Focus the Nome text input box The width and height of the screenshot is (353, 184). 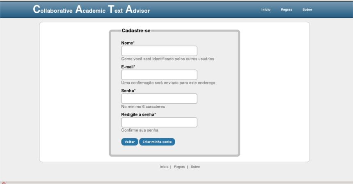(159, 51)
